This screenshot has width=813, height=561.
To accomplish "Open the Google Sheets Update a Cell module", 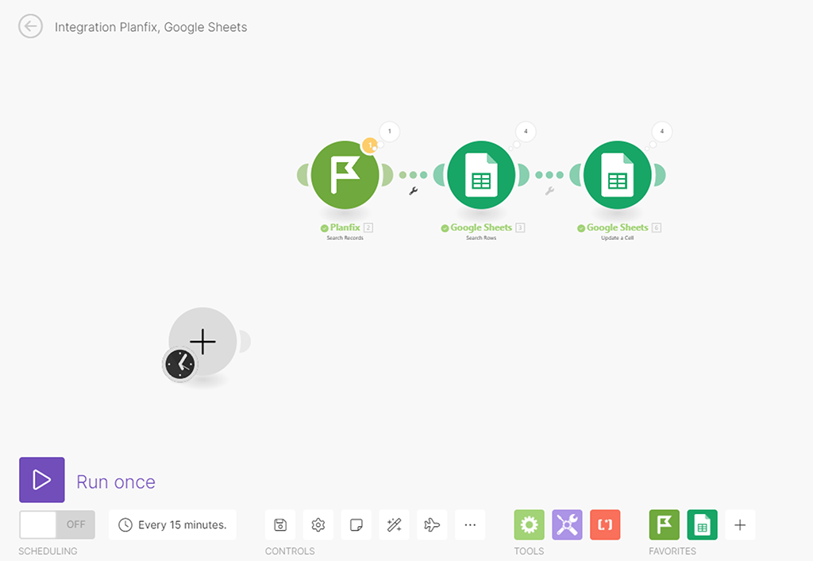I will coord(617,175).
